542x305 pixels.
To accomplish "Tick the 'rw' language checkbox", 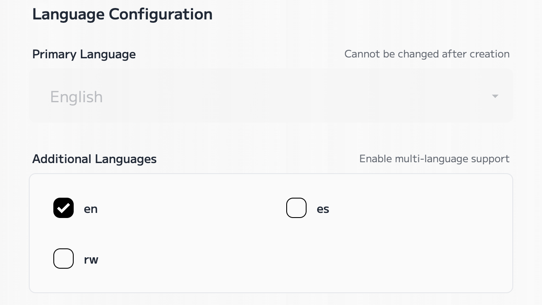I will [64, 259].
